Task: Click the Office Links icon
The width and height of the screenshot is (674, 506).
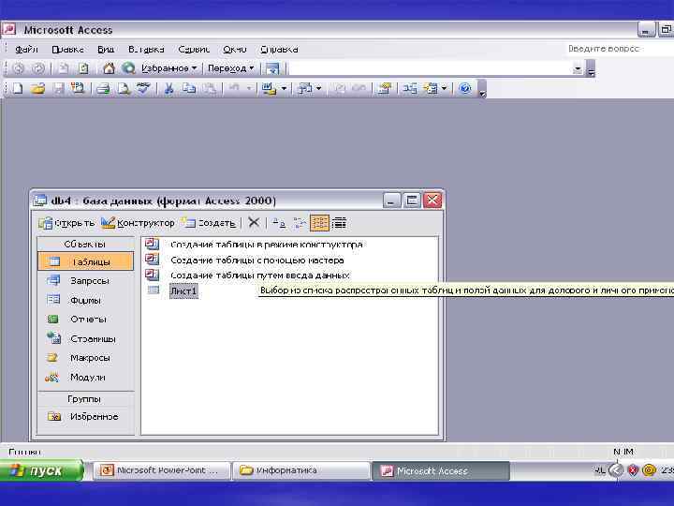Action: click(x=269, y=89)
